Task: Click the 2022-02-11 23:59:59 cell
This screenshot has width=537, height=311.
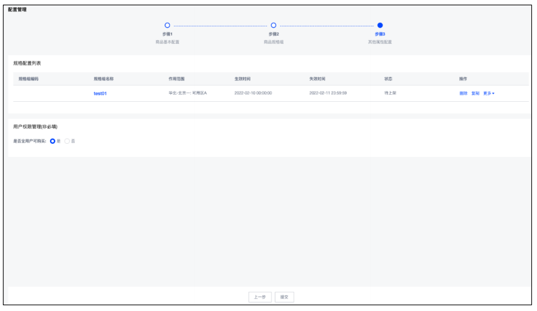Action: [x=327, y=93]
